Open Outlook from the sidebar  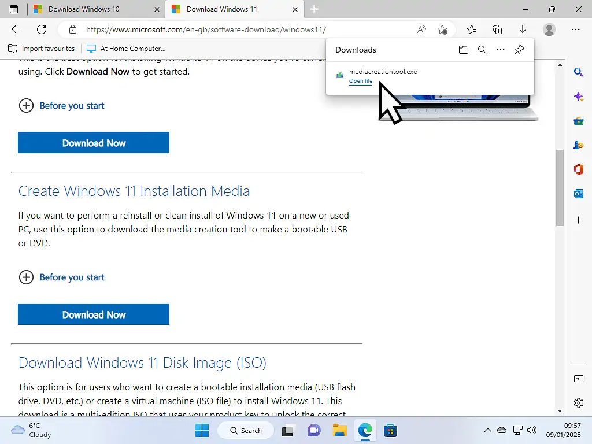(x=579, y=194)
